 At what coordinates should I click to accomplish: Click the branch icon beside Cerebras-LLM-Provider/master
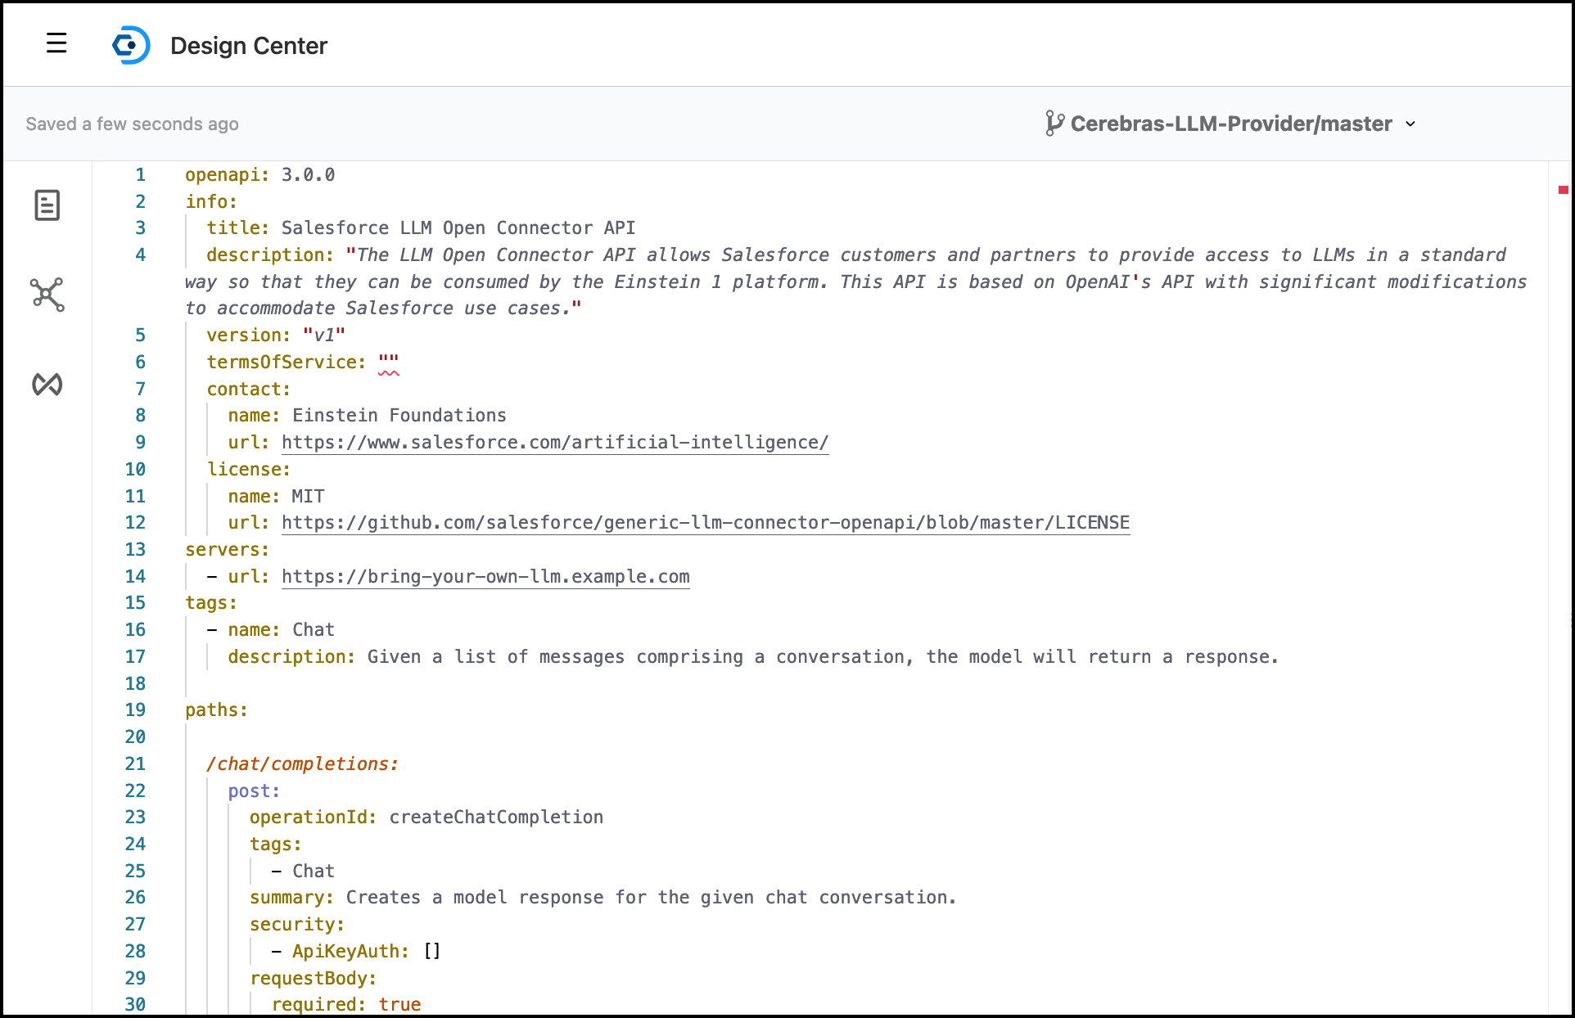[1054, 124]
